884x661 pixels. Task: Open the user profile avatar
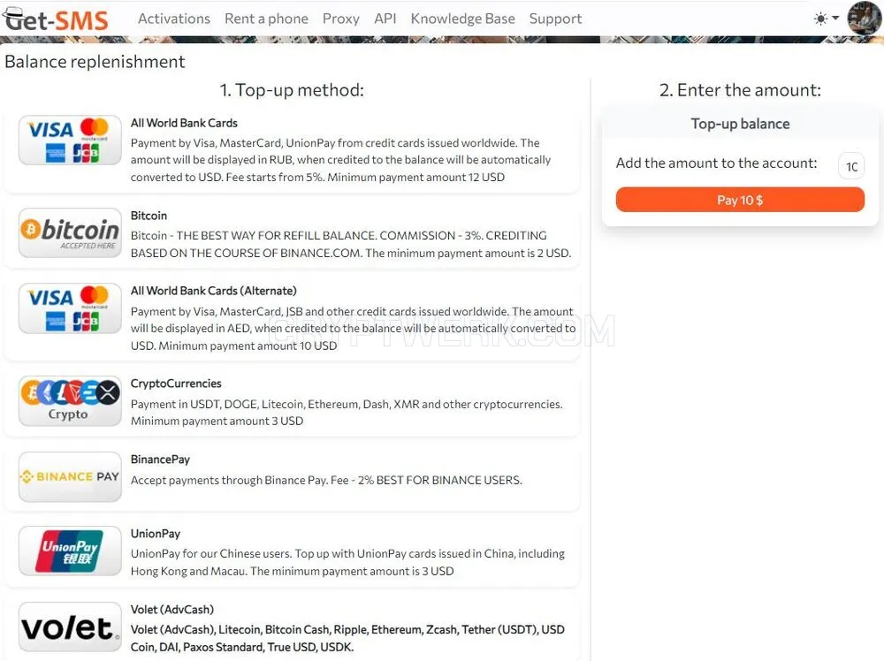(864, 19)
